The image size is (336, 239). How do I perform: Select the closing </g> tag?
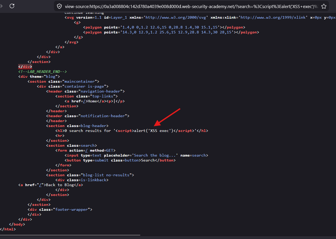(x=78, y=37)
